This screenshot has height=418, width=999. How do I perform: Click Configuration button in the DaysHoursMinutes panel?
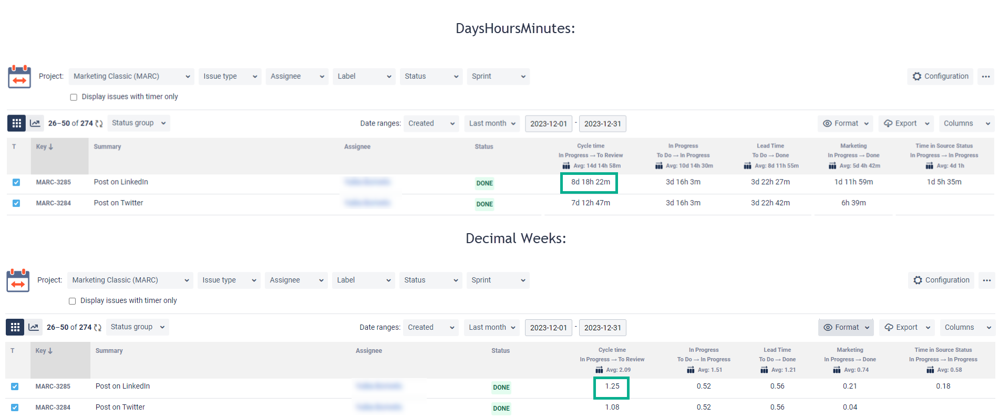click(940, 77)
